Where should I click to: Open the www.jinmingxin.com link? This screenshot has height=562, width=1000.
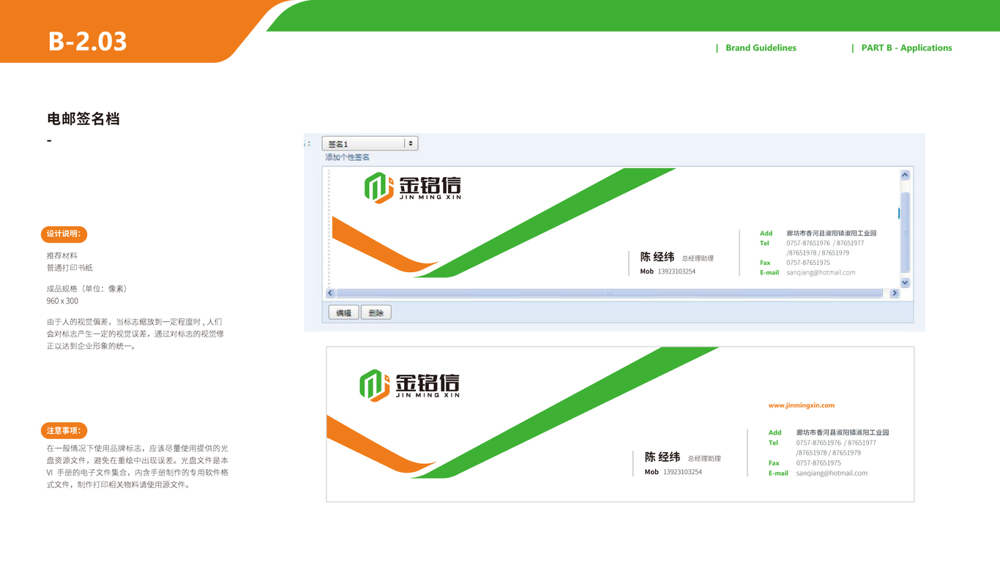801,405
